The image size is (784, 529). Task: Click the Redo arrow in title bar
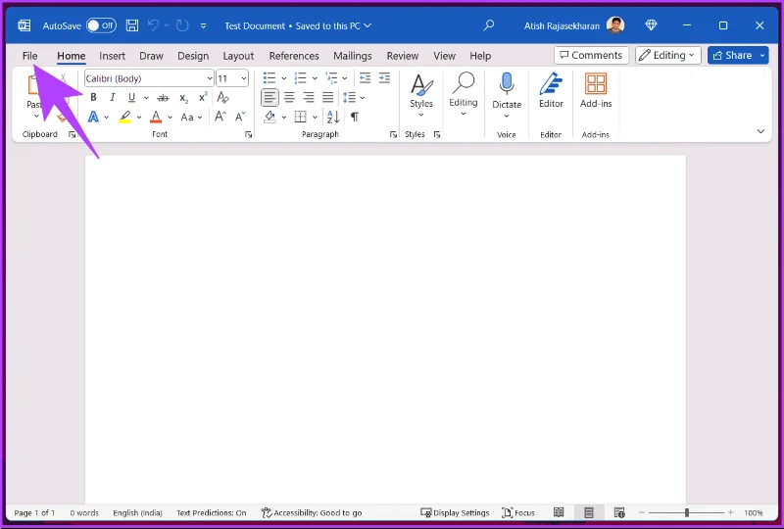coord(182,25)
